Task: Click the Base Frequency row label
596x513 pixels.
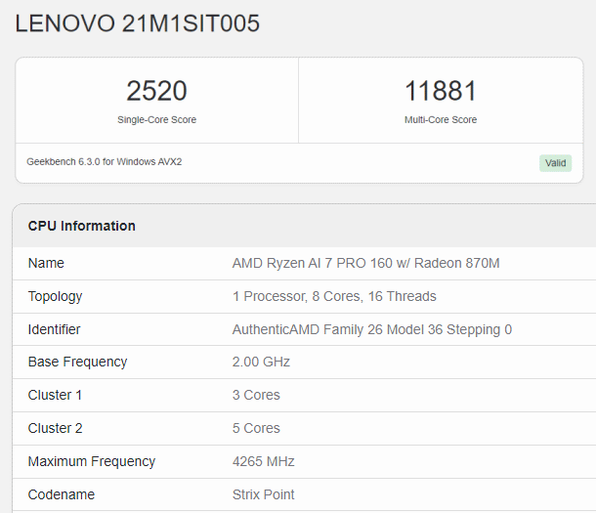Action: pyautogui.click(x=77, y=362)
